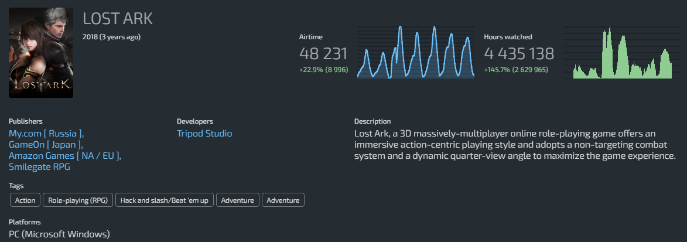Click the Hours watched value 4 435 138
The image size is (687, 242).
[x=519, y=53]
